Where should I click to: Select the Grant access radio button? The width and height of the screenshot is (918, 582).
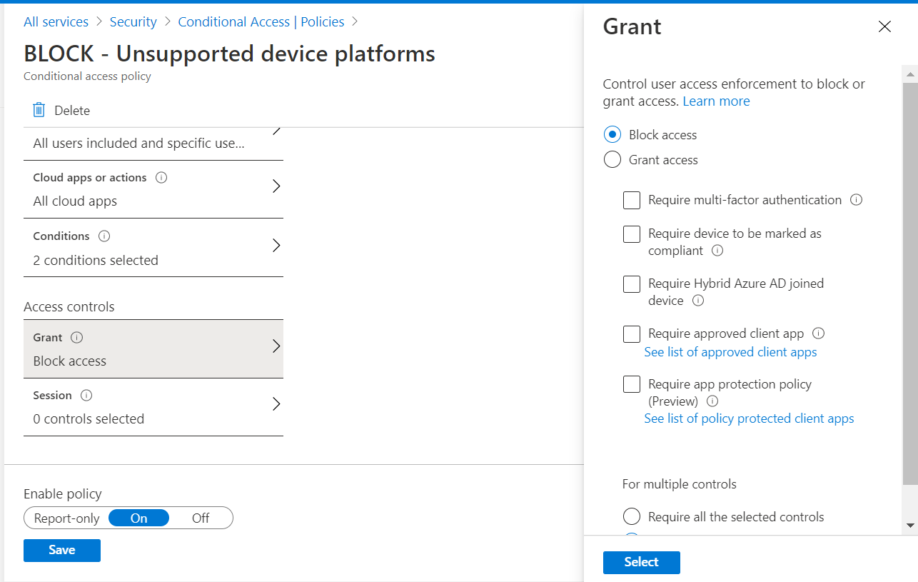coord(612,160)
